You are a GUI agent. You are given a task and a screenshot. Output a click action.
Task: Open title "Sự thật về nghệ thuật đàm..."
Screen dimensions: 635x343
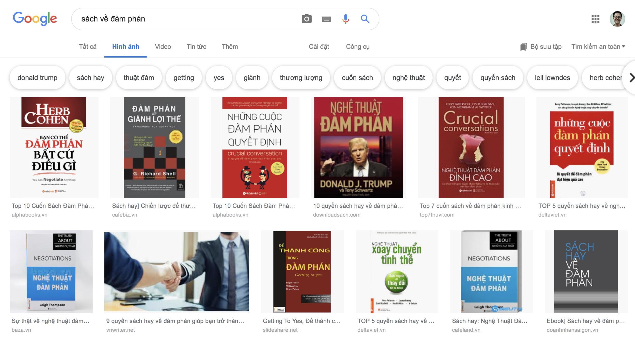50,321
